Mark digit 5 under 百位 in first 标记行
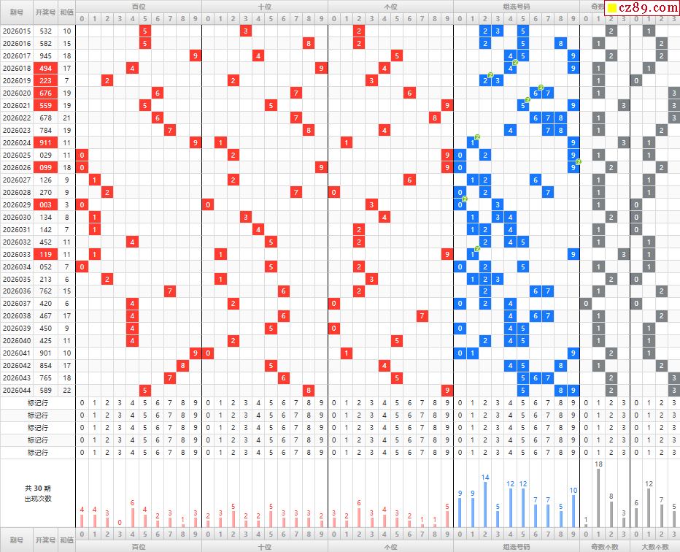Viewport: 680px width, 552px height. 144,402
